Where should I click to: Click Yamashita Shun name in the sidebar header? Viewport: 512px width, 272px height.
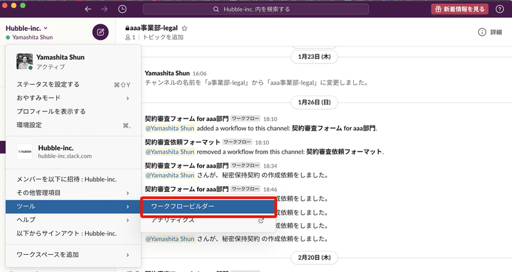pyautogui.click(x=33, y=37)
